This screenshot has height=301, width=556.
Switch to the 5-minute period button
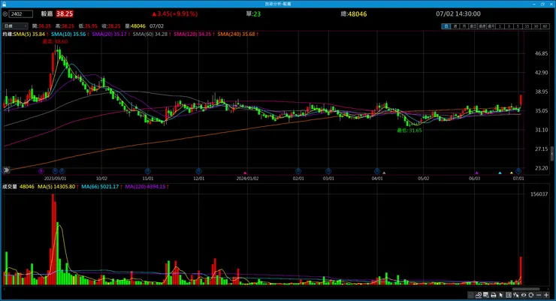518,26
